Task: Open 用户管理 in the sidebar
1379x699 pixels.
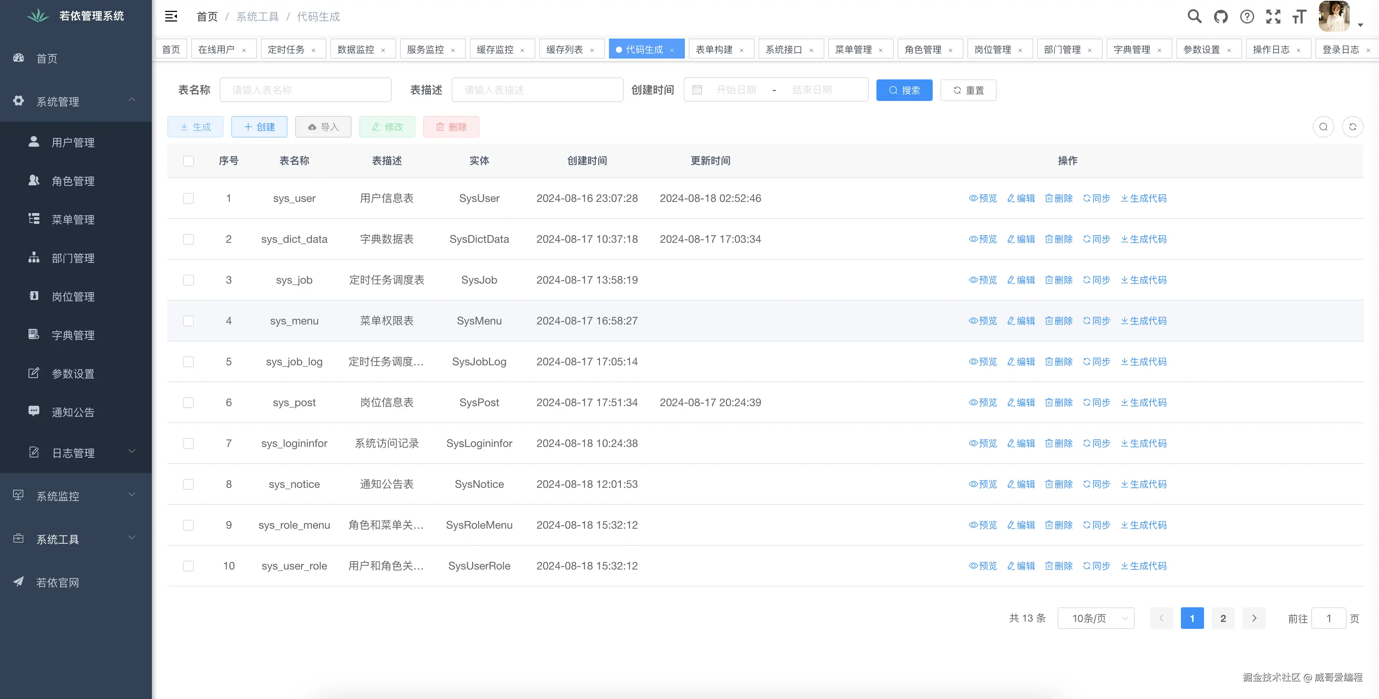Action: coord(73,142)
